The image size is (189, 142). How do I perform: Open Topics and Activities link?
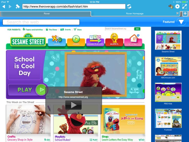click(33, 30)
